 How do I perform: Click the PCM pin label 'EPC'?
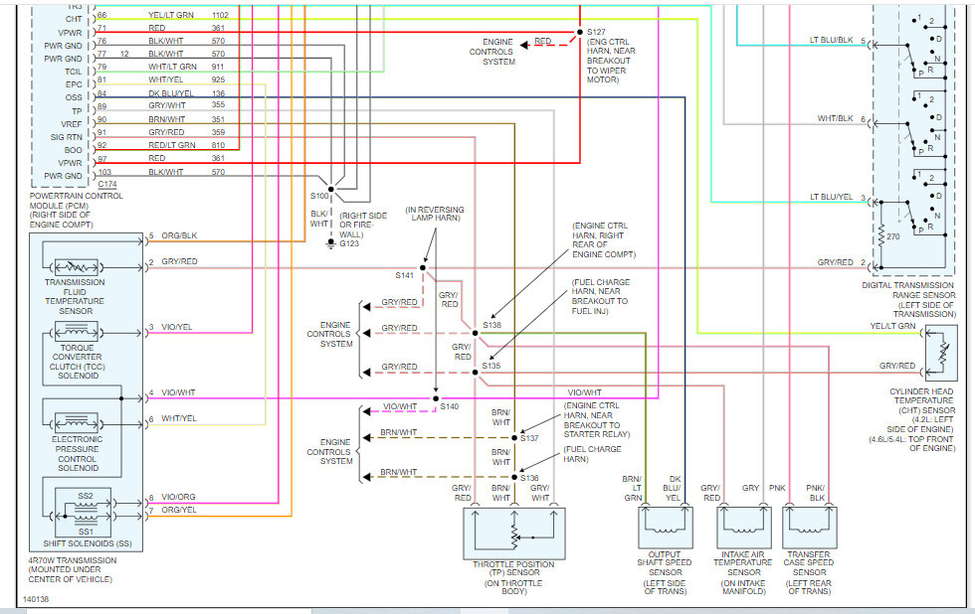coord(74,84)
